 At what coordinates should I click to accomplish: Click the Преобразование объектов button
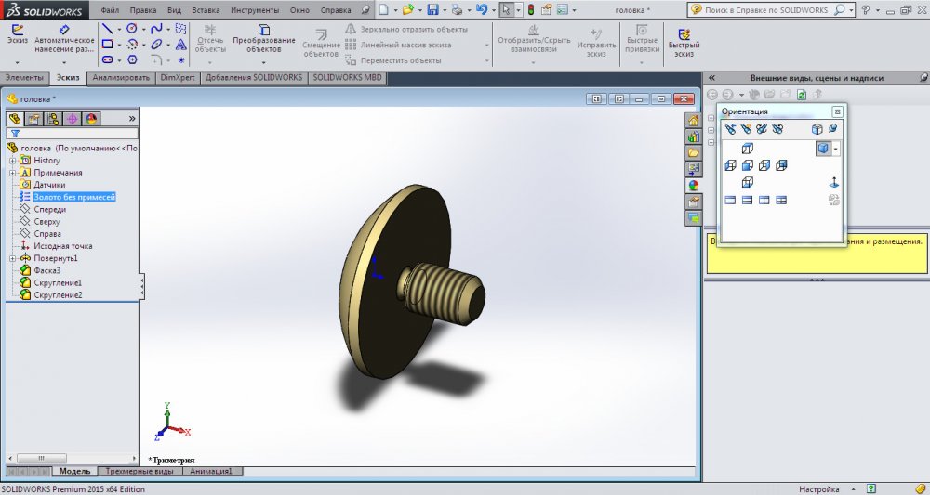point(264,39)
